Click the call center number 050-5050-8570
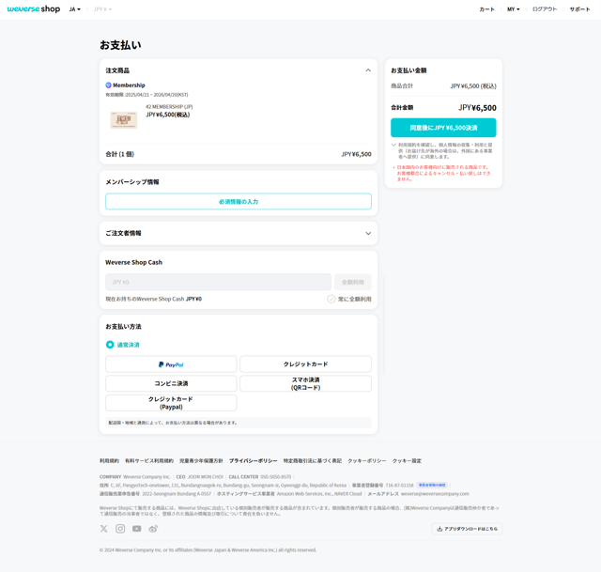601x572 pixels. click(275, 477)
